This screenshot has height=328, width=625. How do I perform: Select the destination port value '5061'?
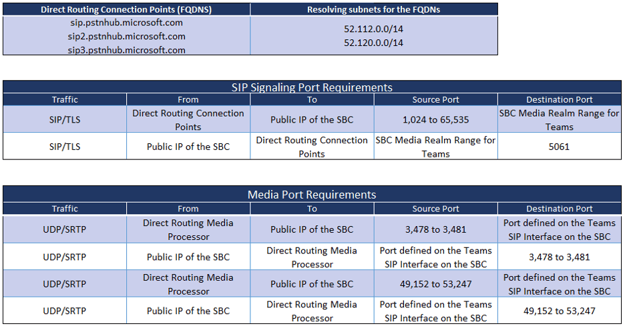(x=560, y=147)
